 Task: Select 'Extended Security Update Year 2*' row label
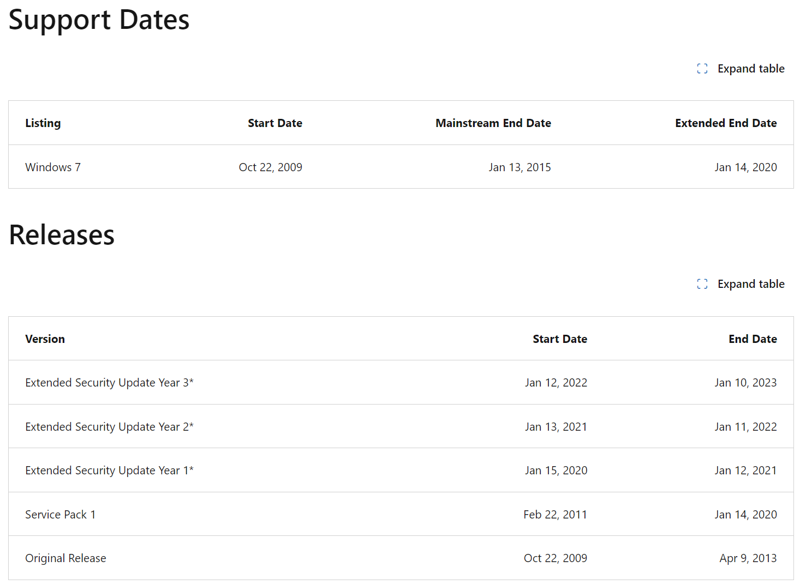pyautogui.click(x=110, y=427)
